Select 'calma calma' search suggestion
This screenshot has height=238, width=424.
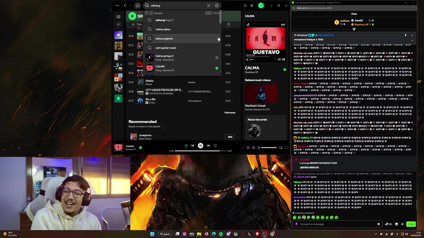[182, 29]
